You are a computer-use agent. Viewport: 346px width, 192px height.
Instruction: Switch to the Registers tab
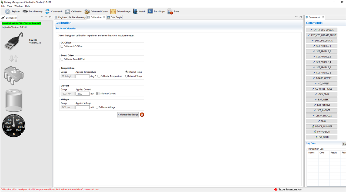point(61,17)
